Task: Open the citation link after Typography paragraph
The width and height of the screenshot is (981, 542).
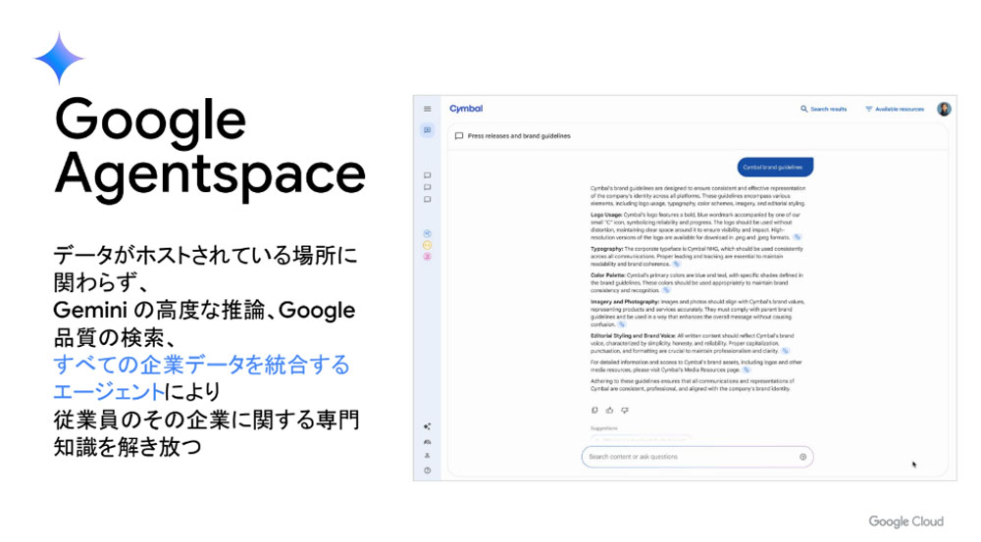Action: coord(676,264)
